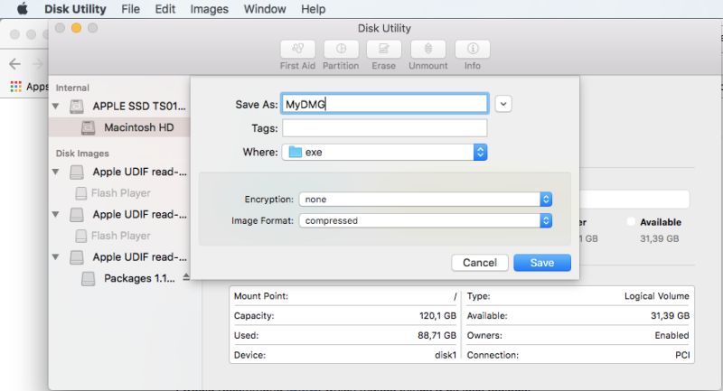This screenshot has width=723, height=391.
Task: Click the Partition toolbar icon
Action: 341,49
